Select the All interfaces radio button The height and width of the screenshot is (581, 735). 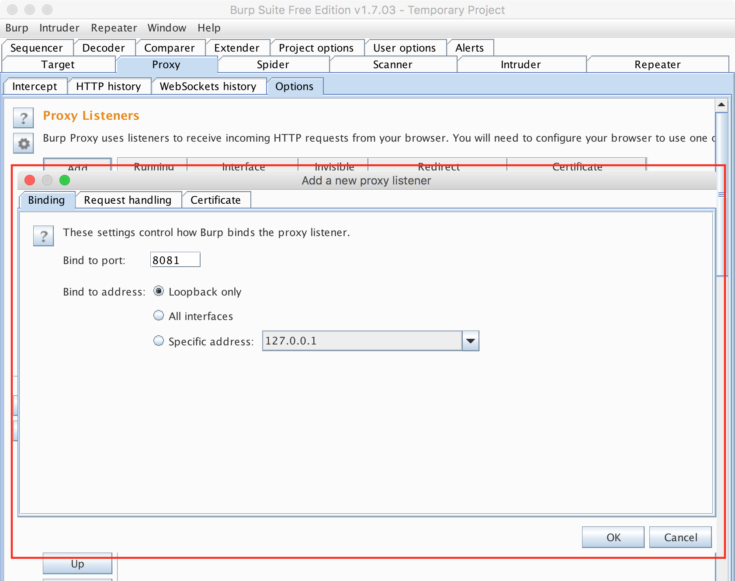[159, 316]
